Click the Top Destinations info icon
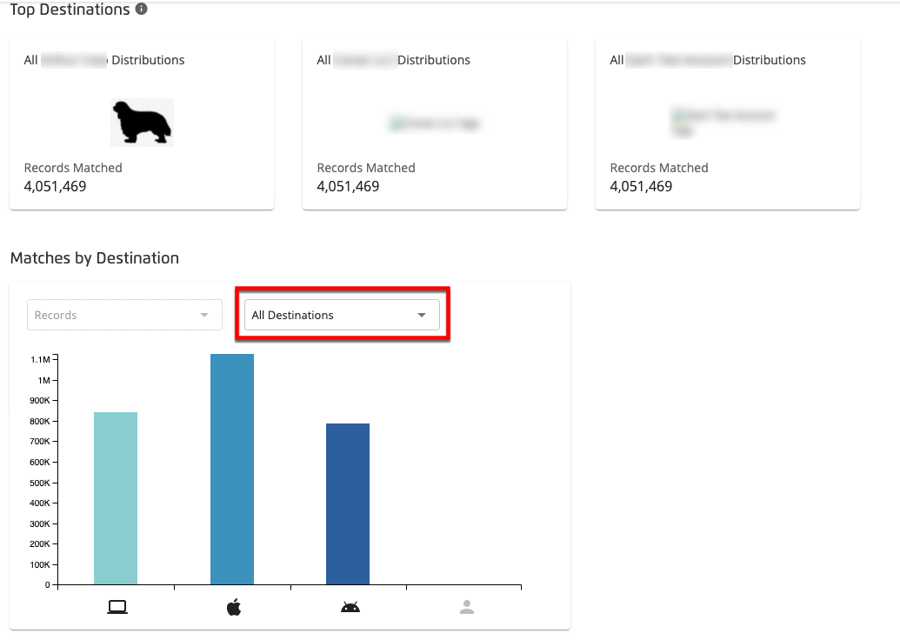 click(x=141, y=9)
